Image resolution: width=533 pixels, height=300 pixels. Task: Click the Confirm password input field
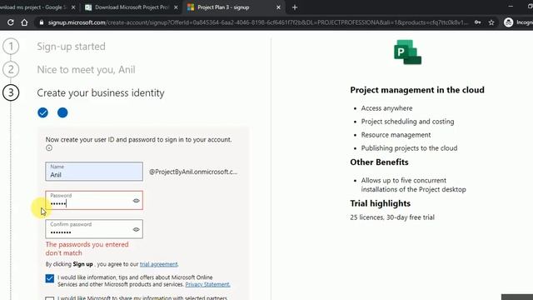pyautogui.click(x=94, y=229)
